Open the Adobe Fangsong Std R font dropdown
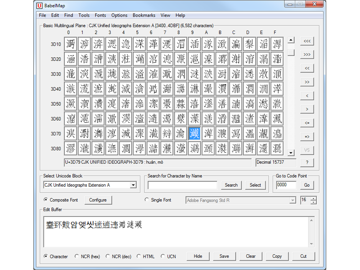This screenshot has height=270, width=360. click(292, 200)
